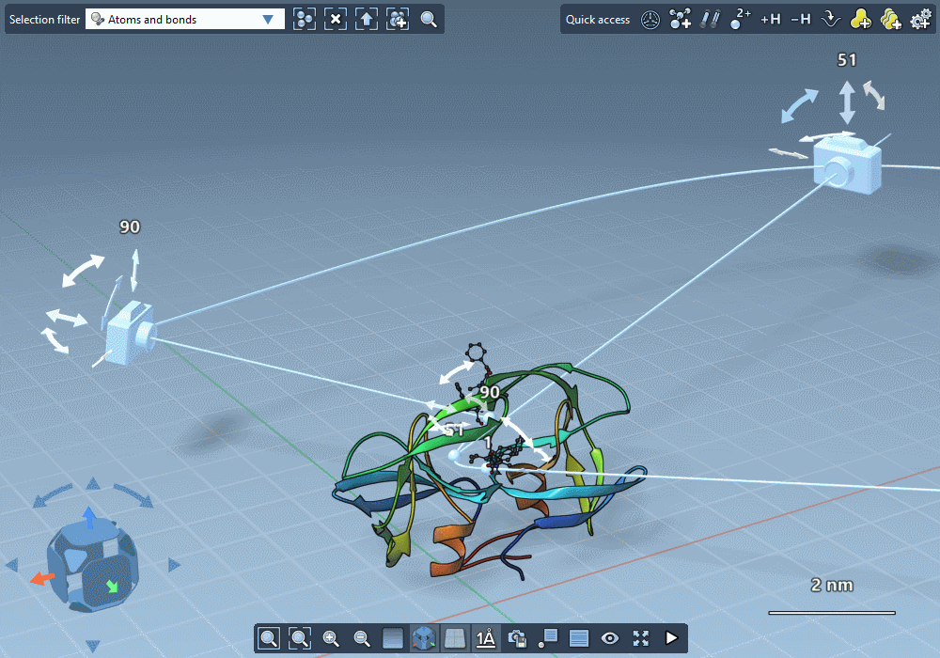Open the periodic table icon in Quick access

point(650,19)
